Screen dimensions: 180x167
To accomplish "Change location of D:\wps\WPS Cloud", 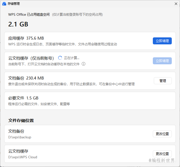I will [x=162, y=154].
